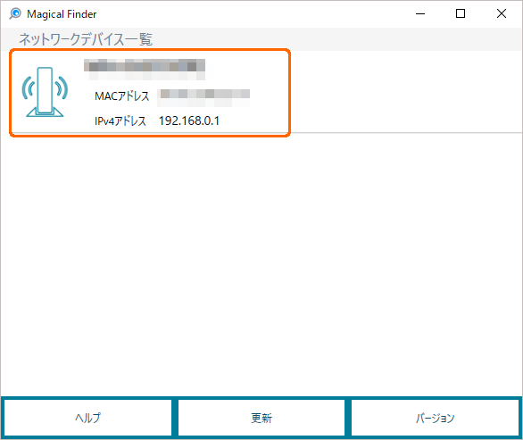Select the wireless router device icon
The image size is (523, 440).
45,92
